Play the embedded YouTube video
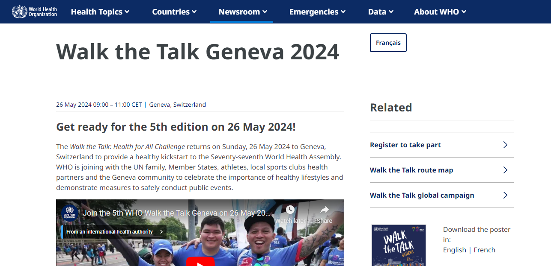 200,261
